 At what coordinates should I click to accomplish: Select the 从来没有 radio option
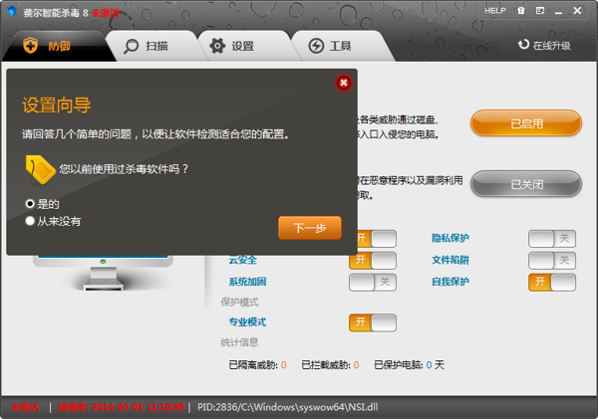[30, 221]
